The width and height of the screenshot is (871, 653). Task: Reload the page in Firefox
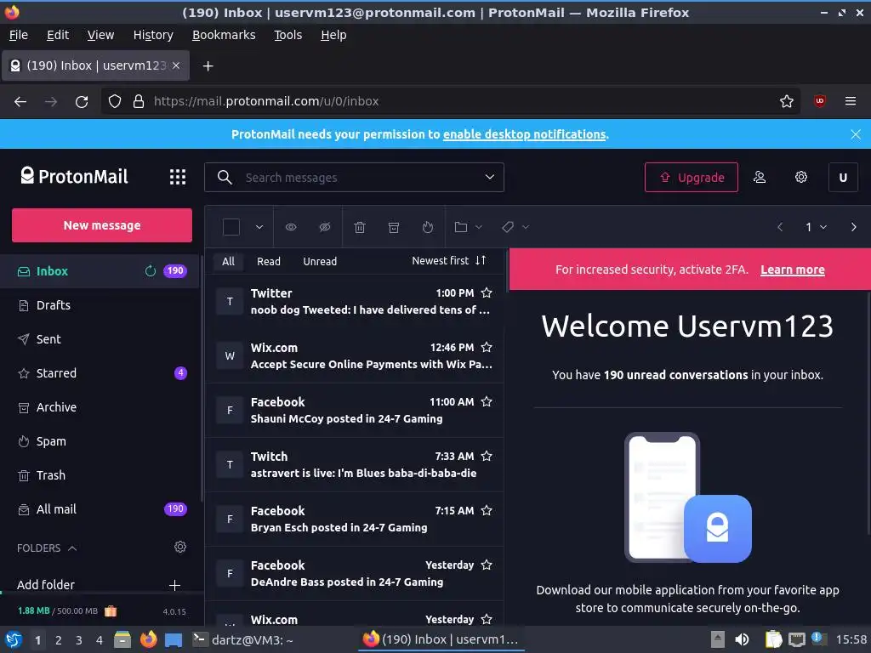tap(82, 102)
